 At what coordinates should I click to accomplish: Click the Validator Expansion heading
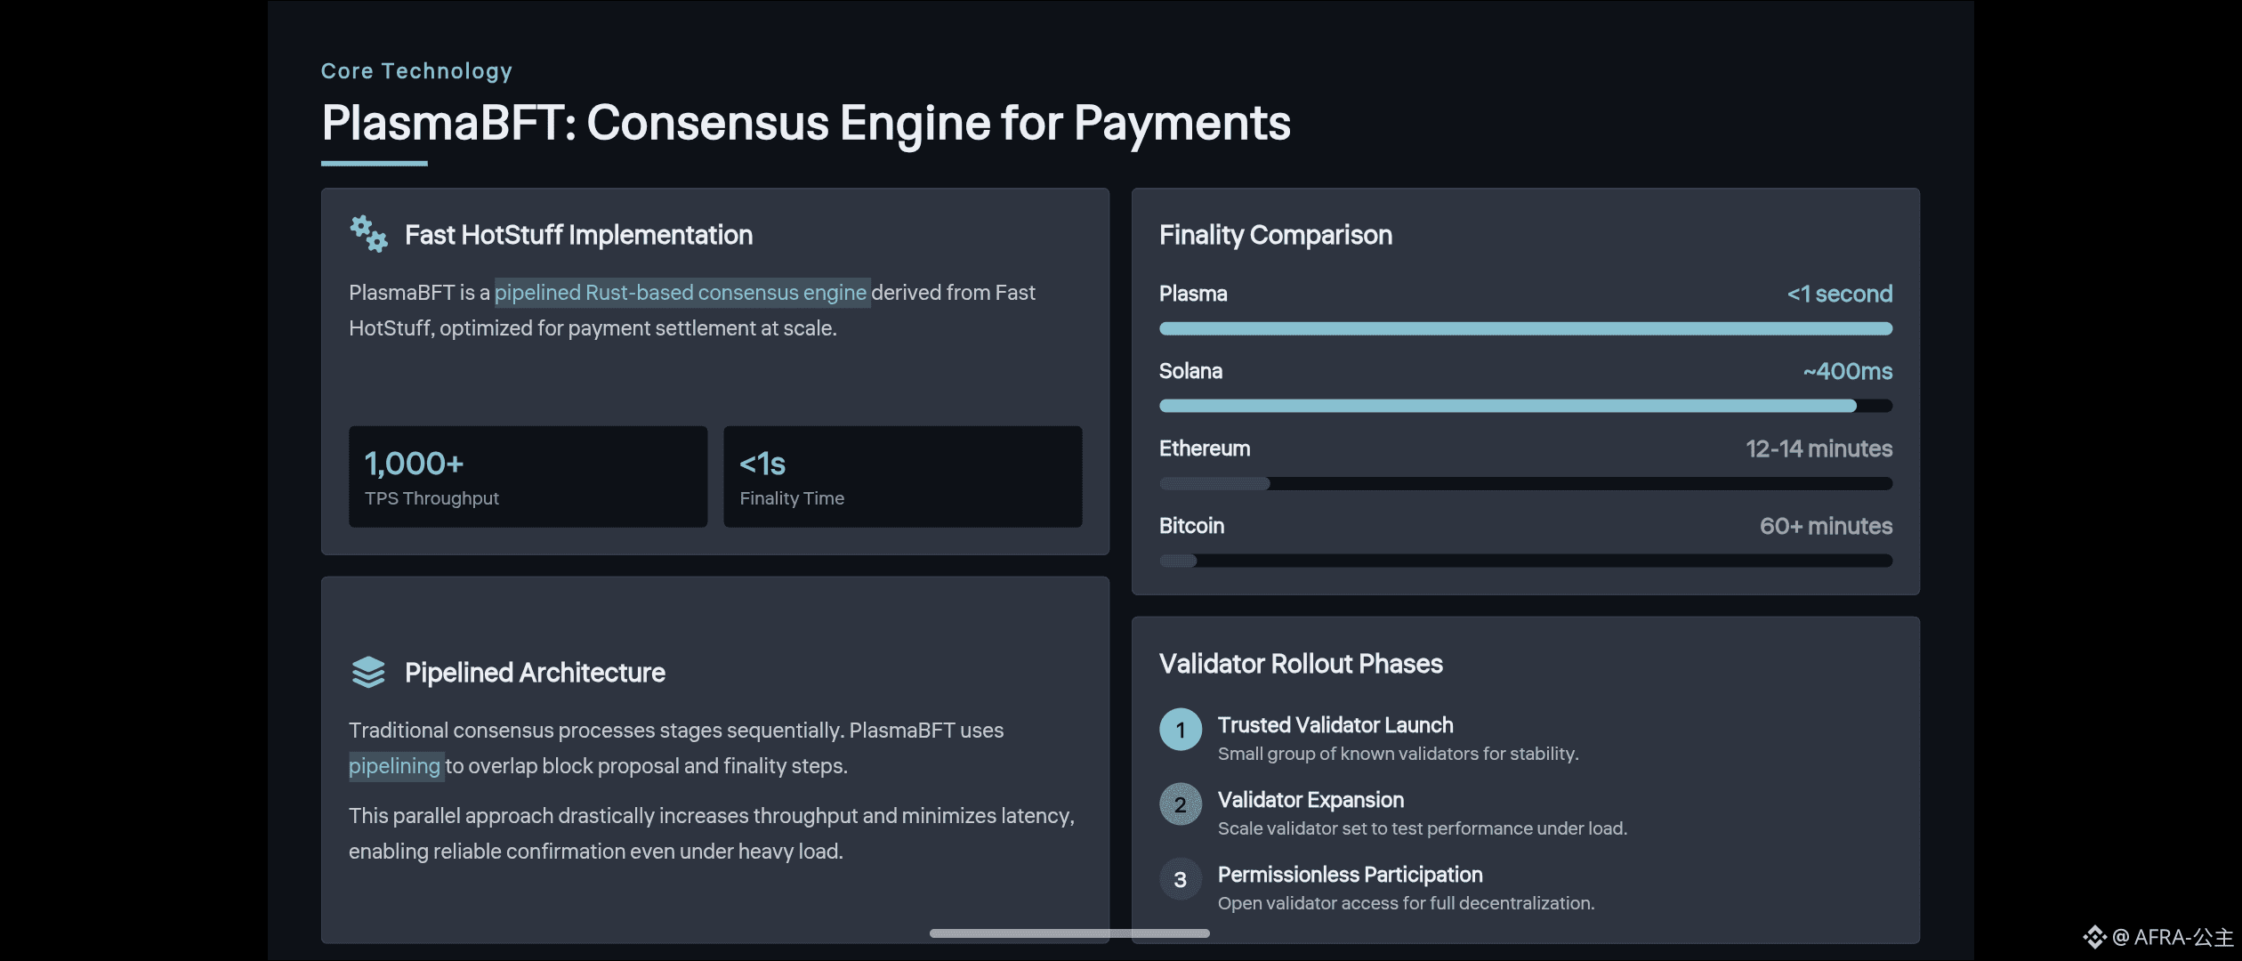pos(1311,800)
